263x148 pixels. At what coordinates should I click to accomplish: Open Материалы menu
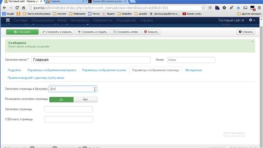click(80, 20)
